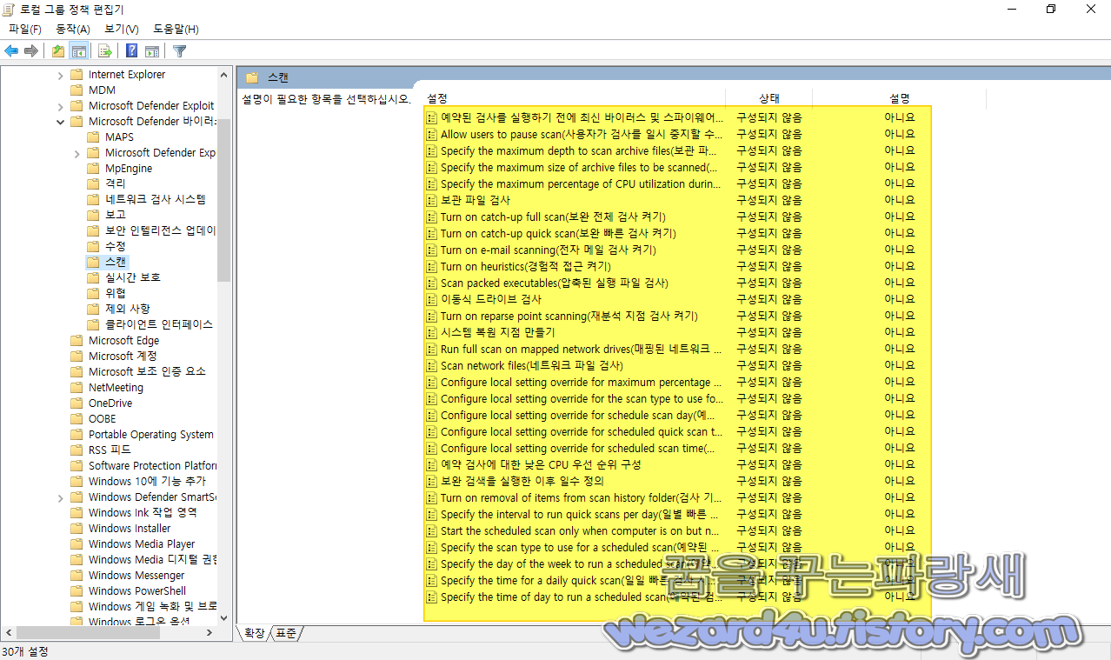The width and height of the screenshot is (1111, 660).
Task: Click the 격리 folder icon
Action: pyautogui.click(x=93, y=184)
